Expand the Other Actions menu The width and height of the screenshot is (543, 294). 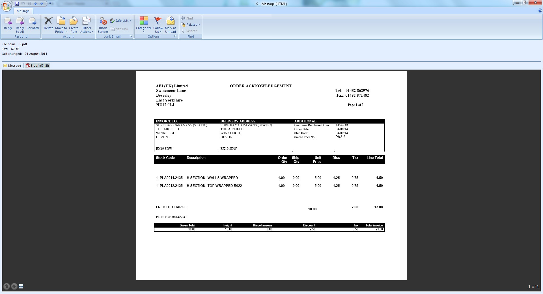click(x=87, y=30)
